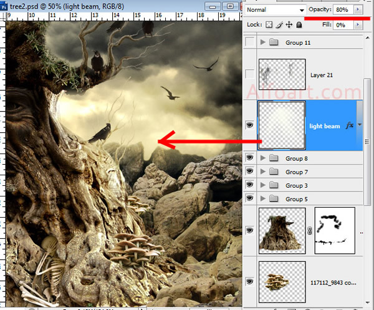Click the tree layer mask thumbnail

(335, 230)
